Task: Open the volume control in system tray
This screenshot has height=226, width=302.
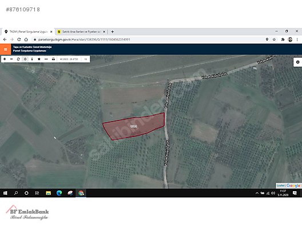Action: [x=273, y=193]
